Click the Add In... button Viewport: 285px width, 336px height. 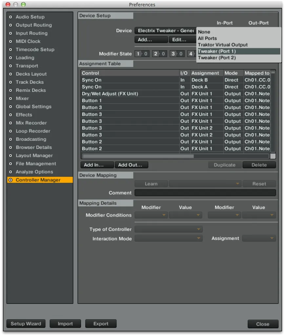(97, 165)
